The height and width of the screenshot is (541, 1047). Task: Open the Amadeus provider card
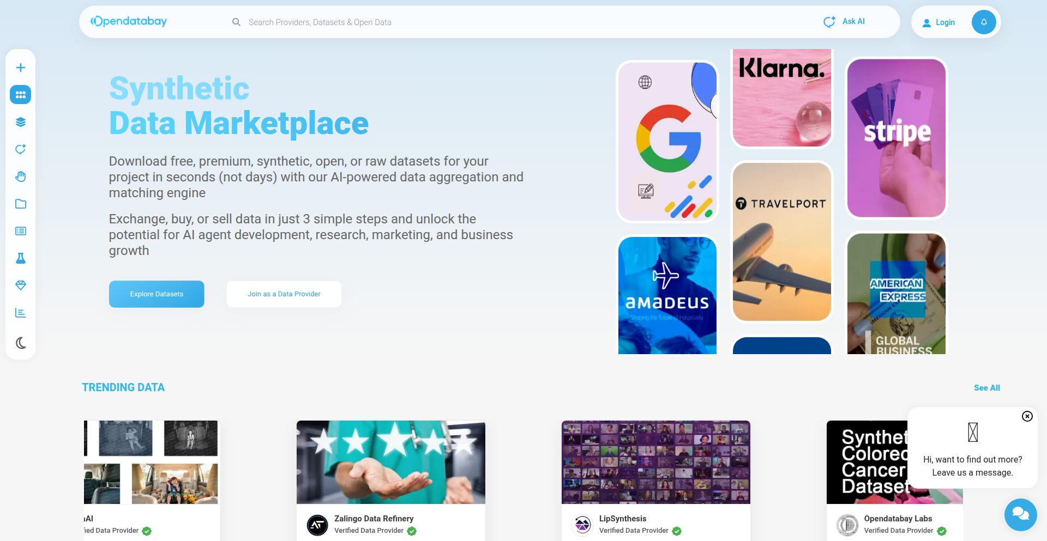[x=667, y=295]
